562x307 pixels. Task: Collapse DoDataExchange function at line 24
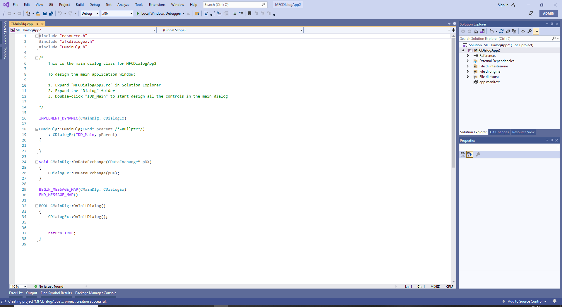coord(37,162)
